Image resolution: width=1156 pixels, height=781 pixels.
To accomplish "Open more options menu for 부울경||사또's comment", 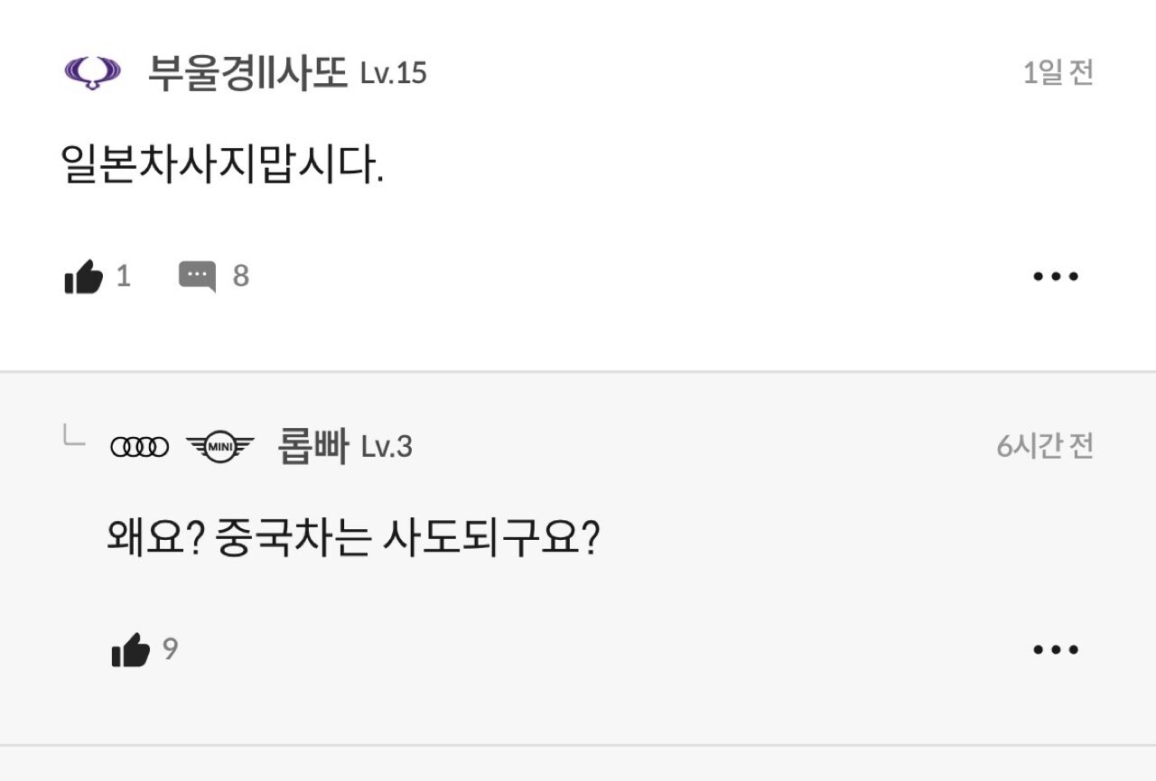I will pyautogui.click(x=1056, y=276).
